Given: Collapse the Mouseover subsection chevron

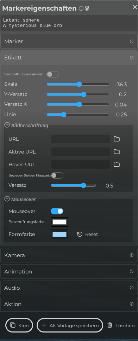Looking at the screenshot, I should (7, 199).
